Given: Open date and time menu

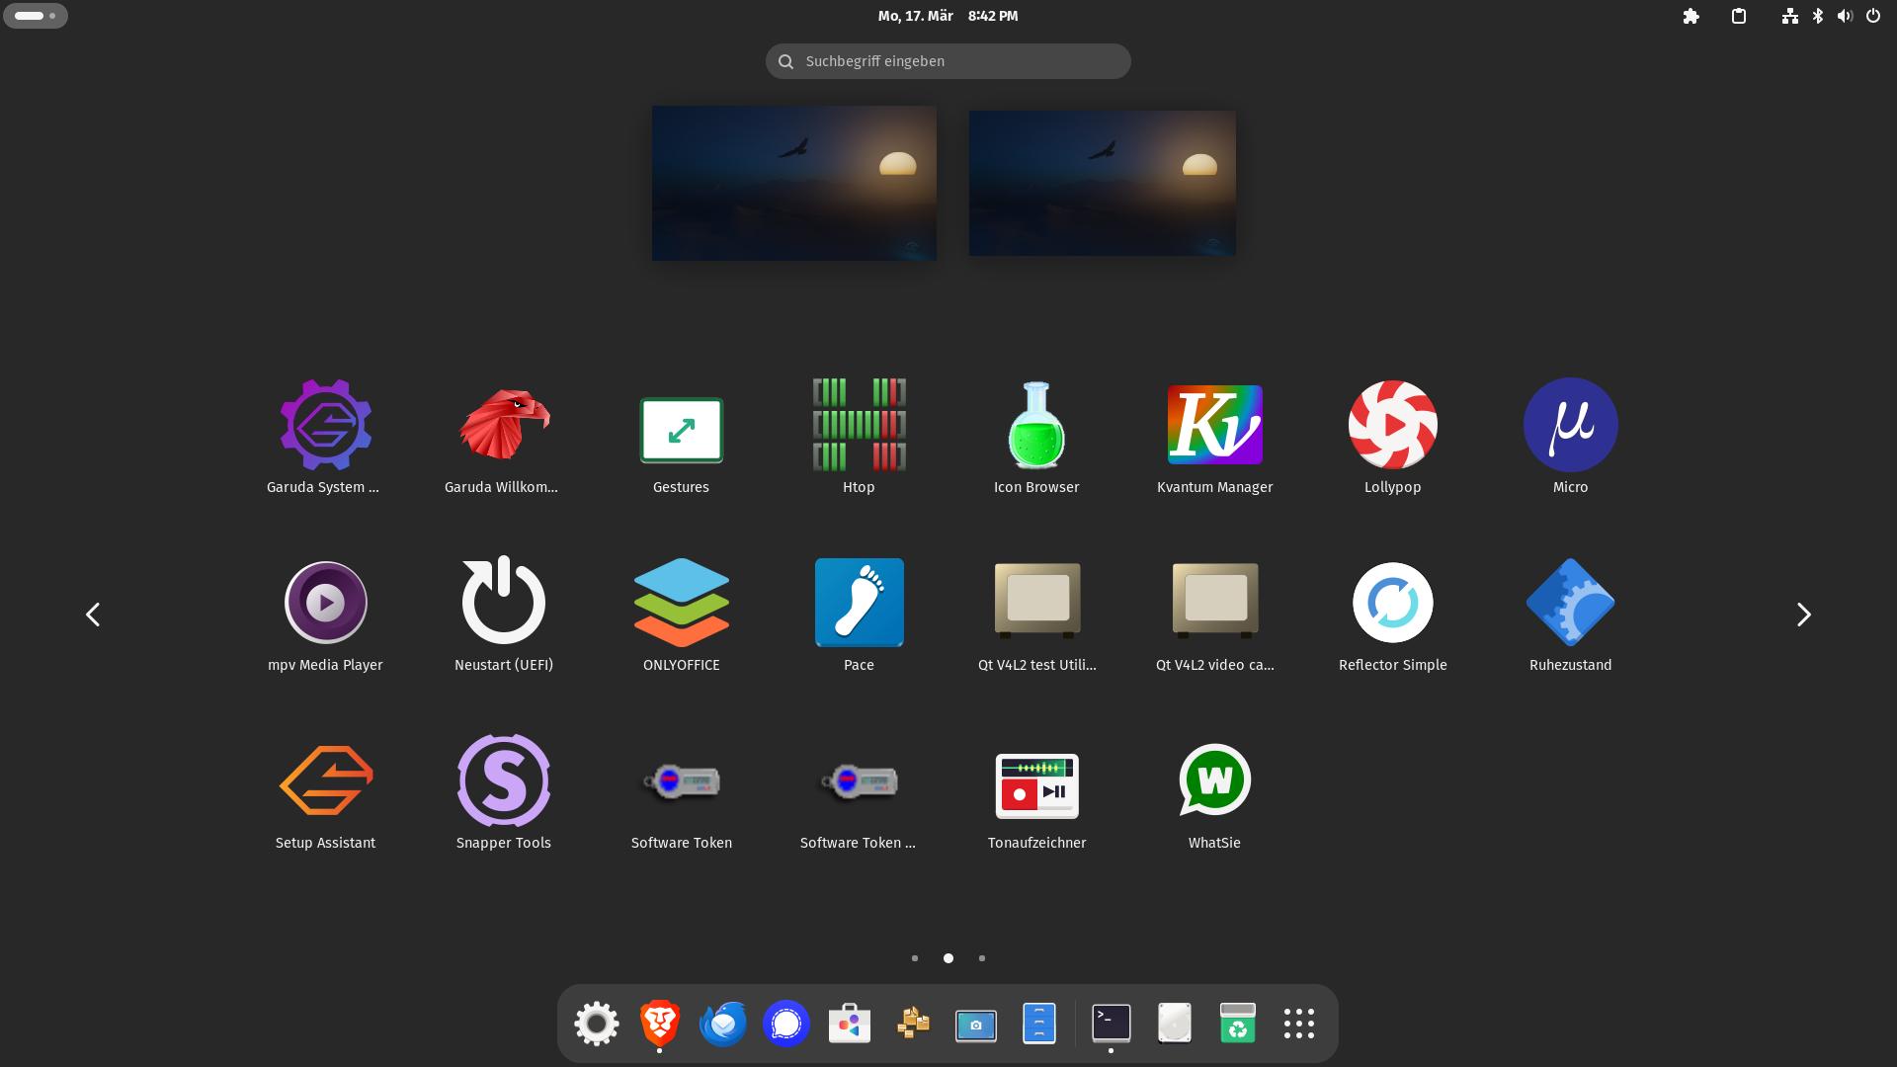Looking at the screenshot, I should [948, 16].
